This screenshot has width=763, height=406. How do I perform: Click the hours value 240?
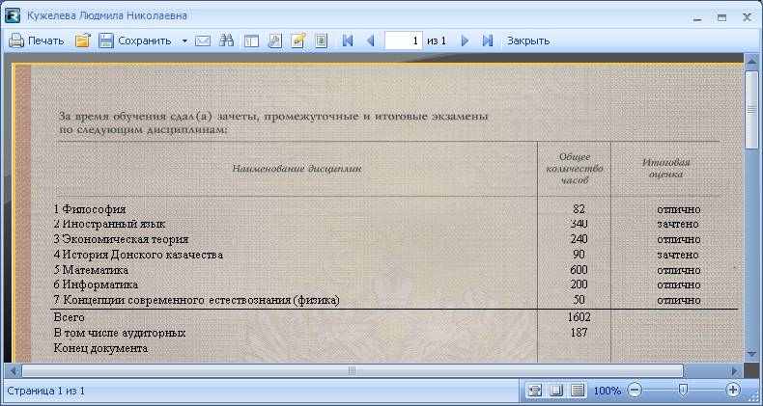pos(579,239)
